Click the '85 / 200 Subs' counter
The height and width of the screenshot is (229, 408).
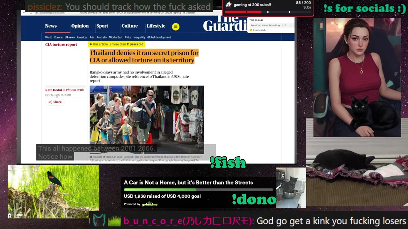(303, 5)
